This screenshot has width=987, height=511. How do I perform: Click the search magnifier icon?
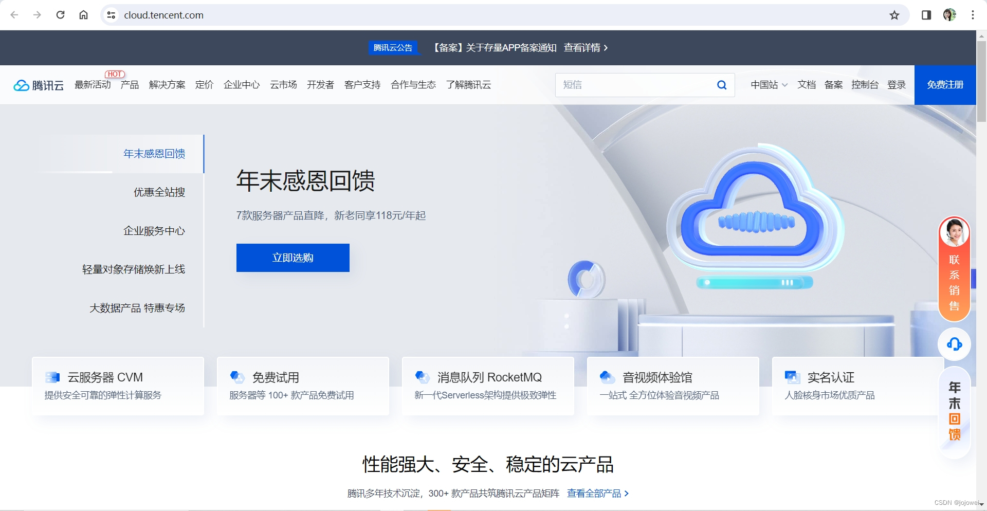(x=721, y=85)
